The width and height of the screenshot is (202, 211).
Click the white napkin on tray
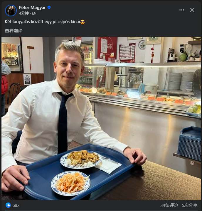(x=109, y=165)
